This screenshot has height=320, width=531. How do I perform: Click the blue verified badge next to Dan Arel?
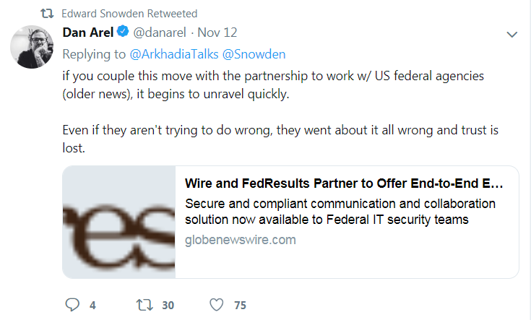point(124,33)
